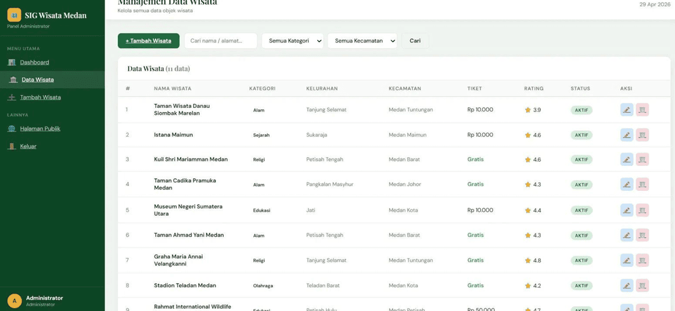Click the Jati kelurahan cell

tap(310, 211)
